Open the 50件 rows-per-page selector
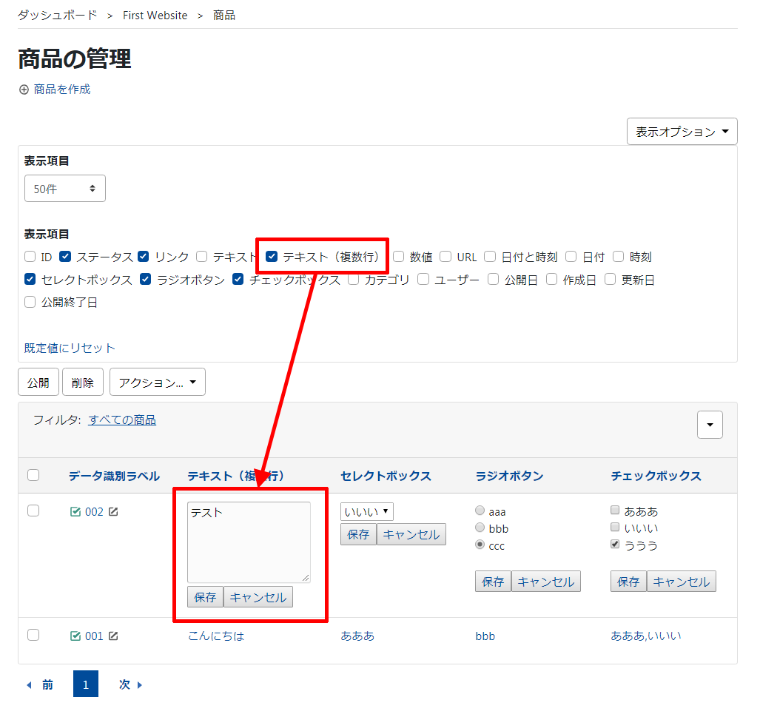 64,189
